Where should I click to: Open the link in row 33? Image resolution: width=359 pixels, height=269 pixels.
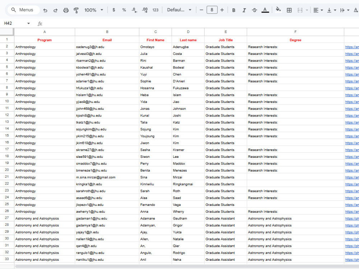(x=352, y=260)
